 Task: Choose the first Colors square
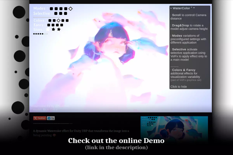[50, 21]
